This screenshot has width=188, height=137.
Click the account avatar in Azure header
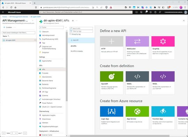186,12
